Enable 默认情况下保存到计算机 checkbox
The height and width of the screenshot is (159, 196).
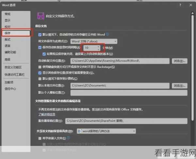pos(40,79)
